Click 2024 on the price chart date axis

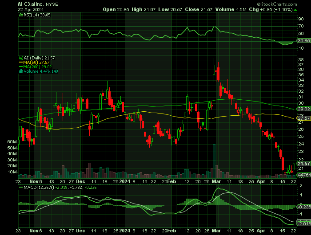pyautogui.click(x=125, y=181)
